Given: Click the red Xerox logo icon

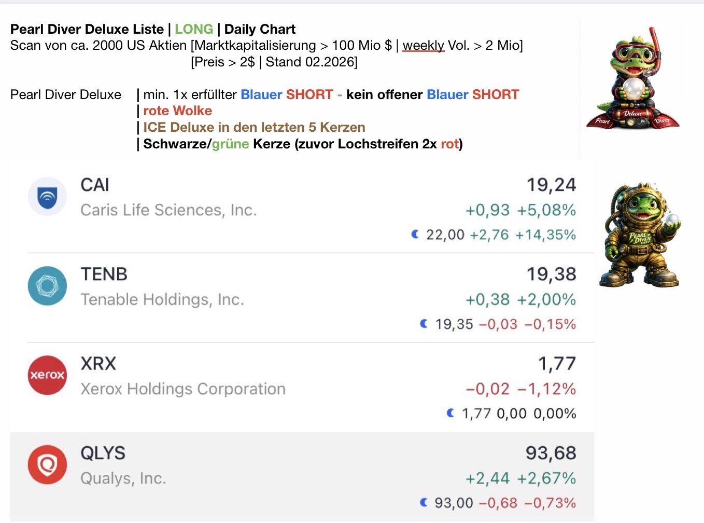Looking at the screenshot, I should (47, 375).
